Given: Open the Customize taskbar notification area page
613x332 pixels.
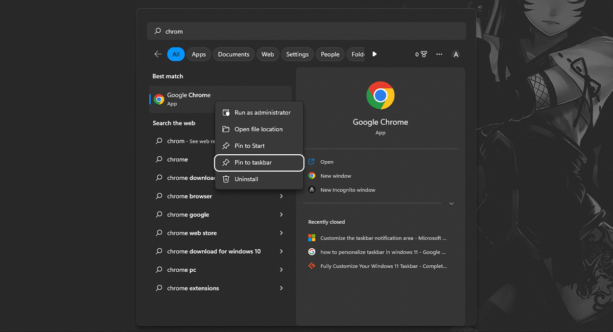Looking at the screenshot, I should [x=383, y=238].
